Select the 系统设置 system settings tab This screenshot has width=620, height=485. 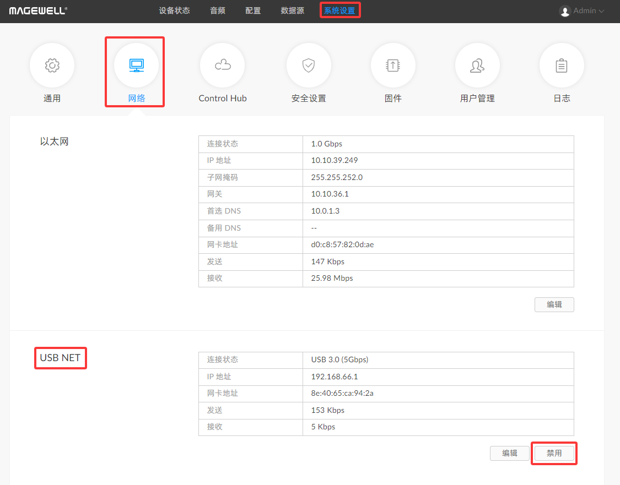click(339, 10)
